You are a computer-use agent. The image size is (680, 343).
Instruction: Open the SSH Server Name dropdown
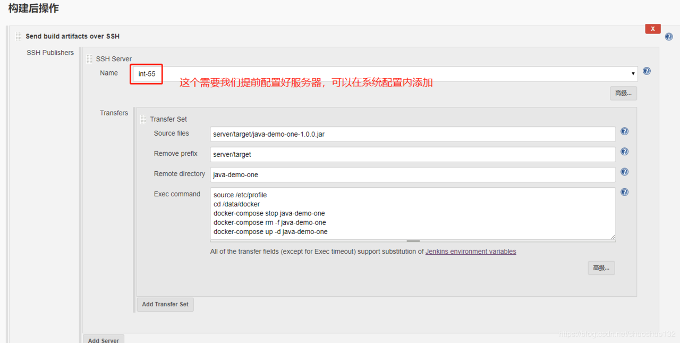385,74
